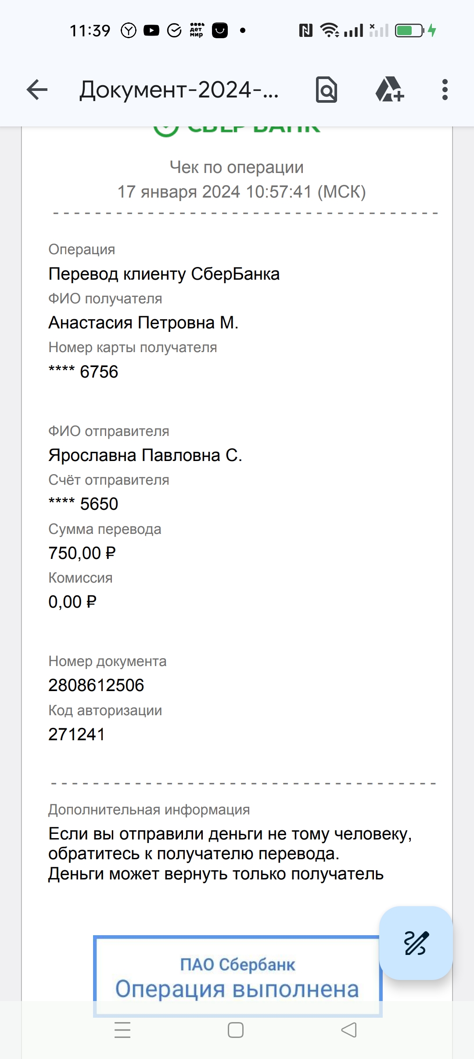Image resolution: width=474 pixels, height=1059 pixels.
Task: Tap the Wi-Fi status icon
Action: pos(329,30)
